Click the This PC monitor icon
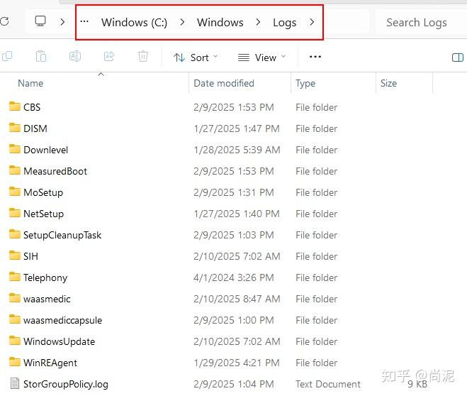This screenshot has width=467, height=396. 40,21
